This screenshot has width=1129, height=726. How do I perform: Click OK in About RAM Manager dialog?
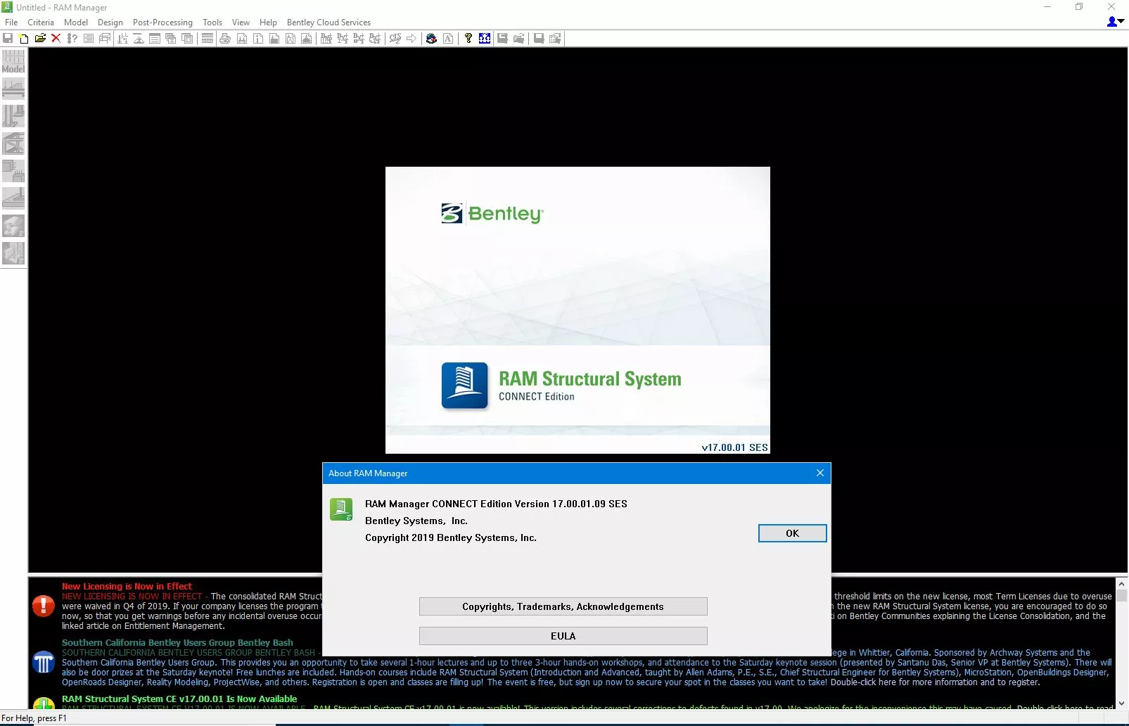pyautogui.click(x=792, y=533)
